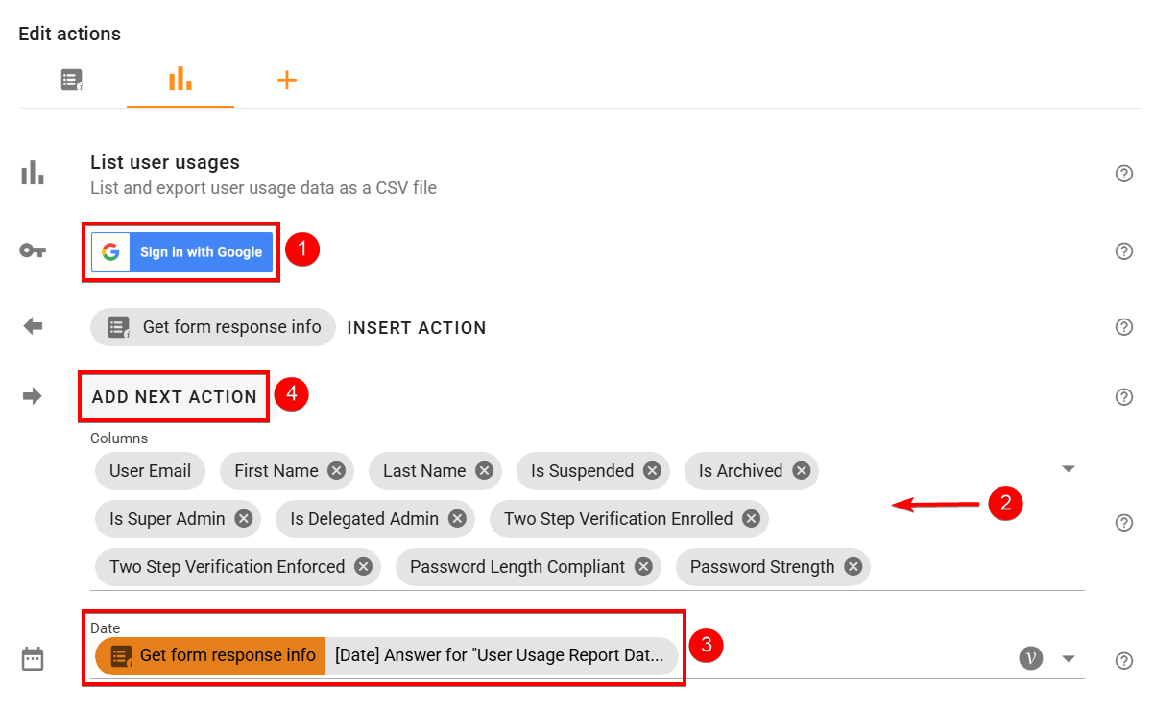The image size is (1154, 710).
Task: Click the Sign in with Google button
Action: click(180, 251)
